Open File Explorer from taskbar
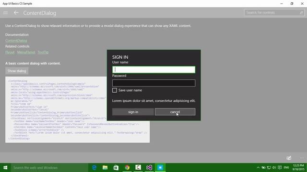The width and height of the screenshot is (307, 172). point(105,168)
